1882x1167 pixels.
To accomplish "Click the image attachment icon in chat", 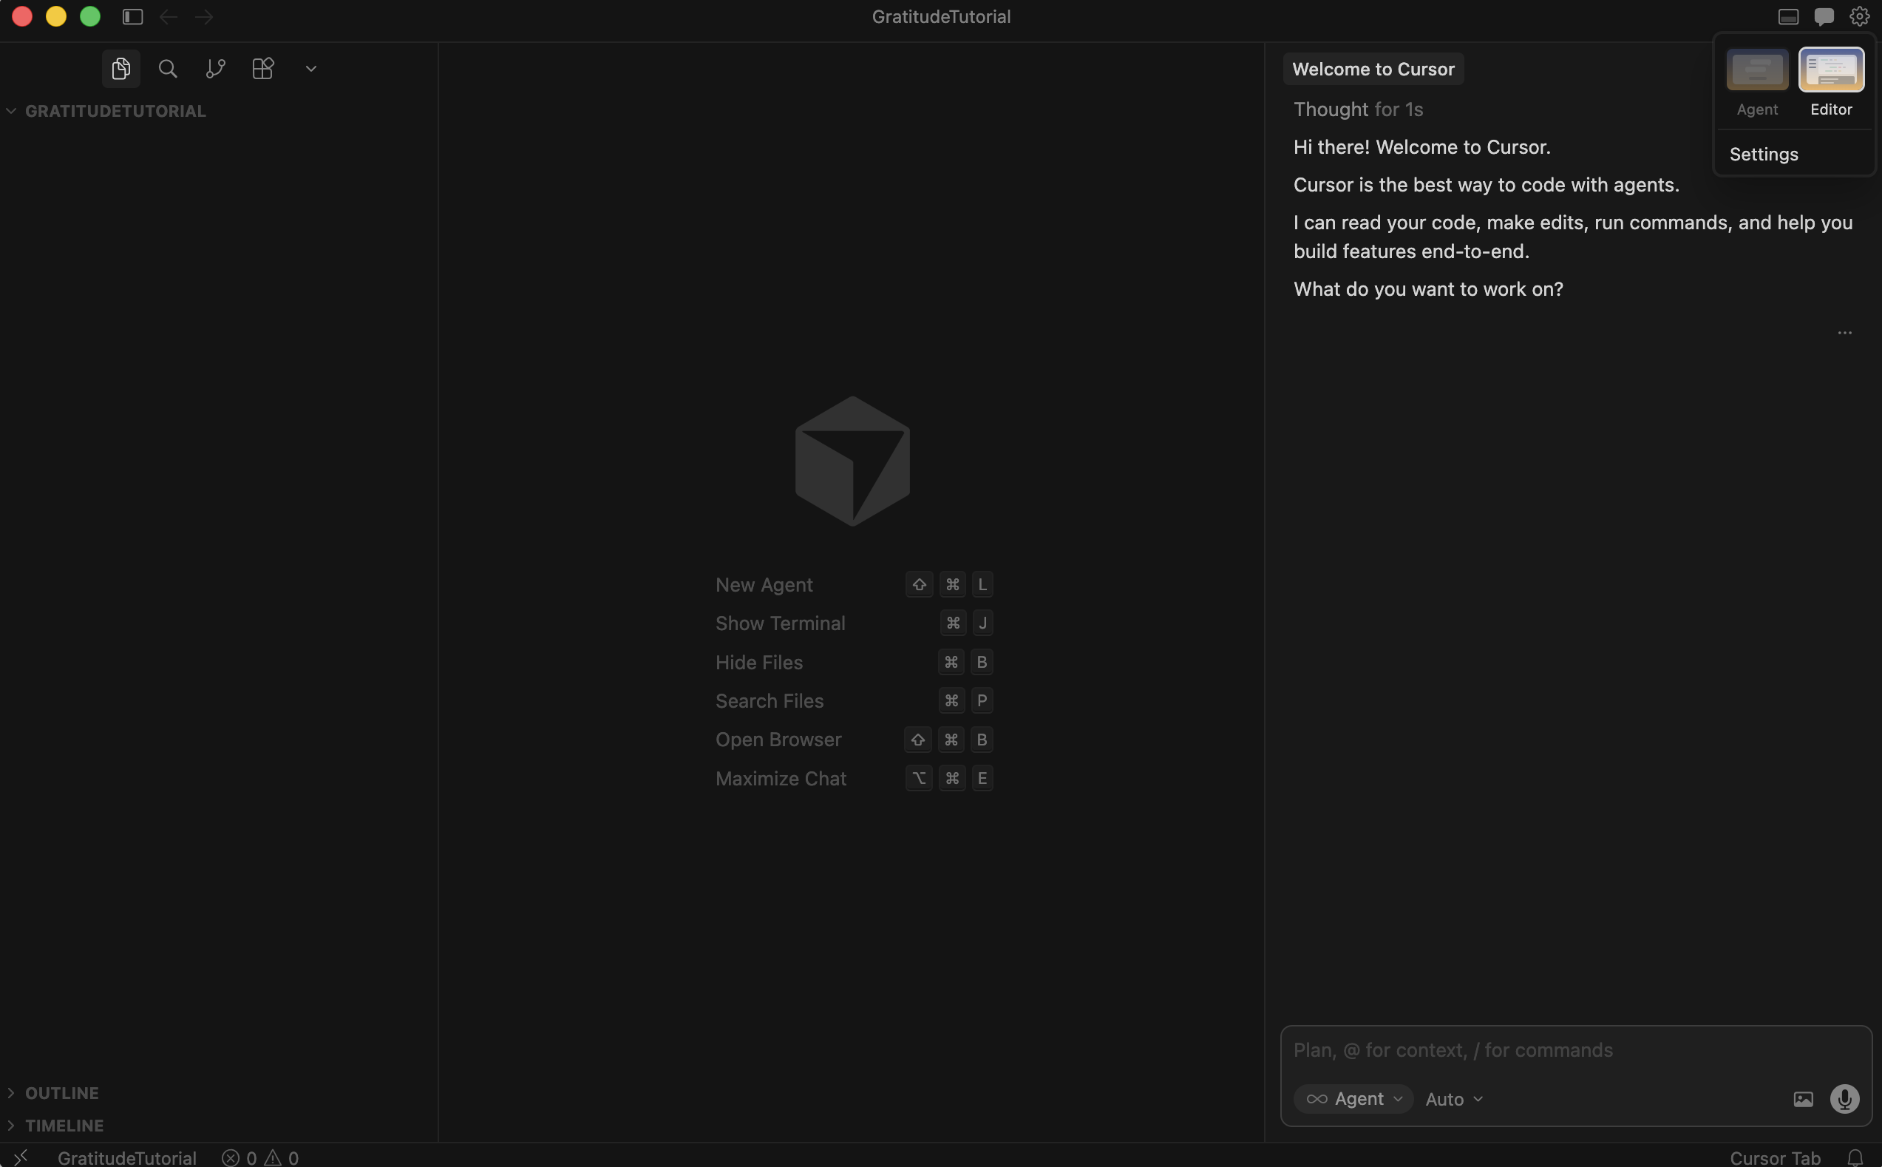I will (1803, 1098).
